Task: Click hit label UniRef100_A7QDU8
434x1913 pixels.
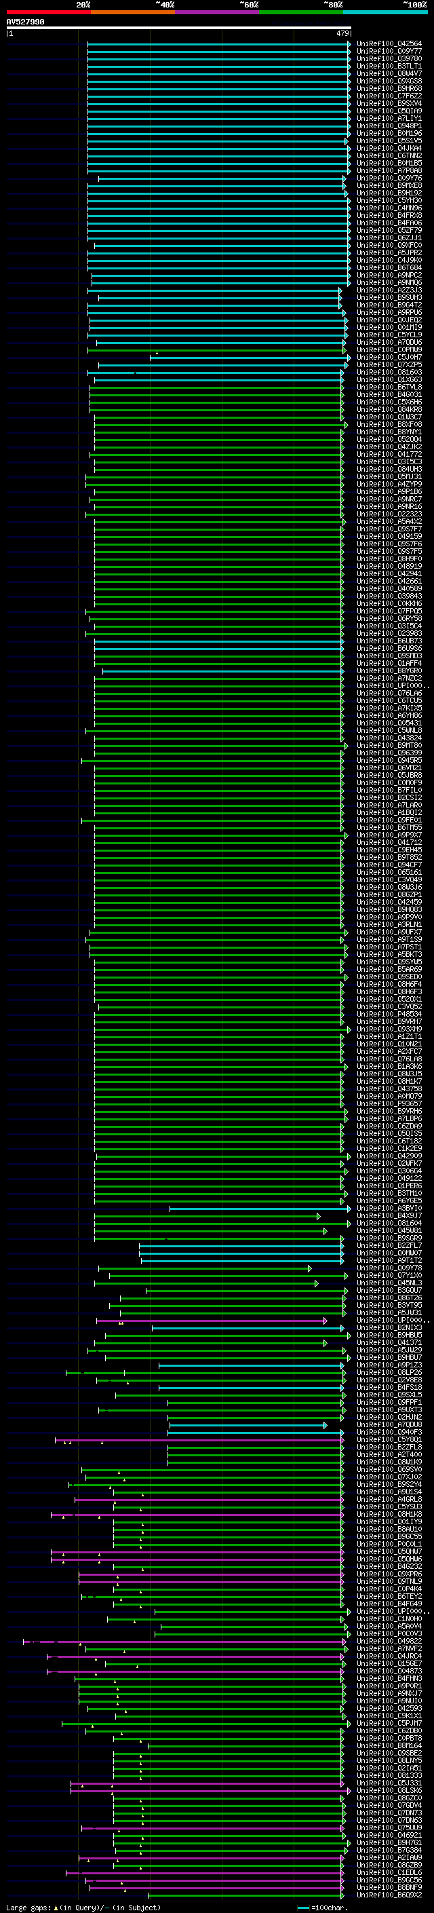Action: tap(389, 1425)
